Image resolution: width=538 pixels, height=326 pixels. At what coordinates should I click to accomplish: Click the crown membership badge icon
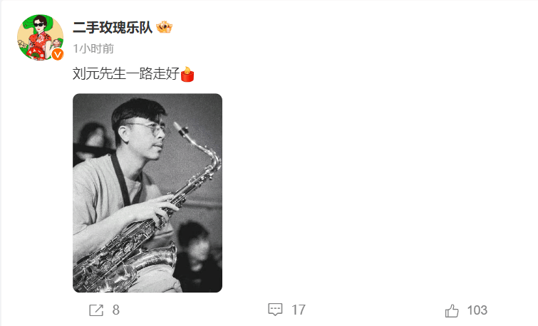pos(164,27)
